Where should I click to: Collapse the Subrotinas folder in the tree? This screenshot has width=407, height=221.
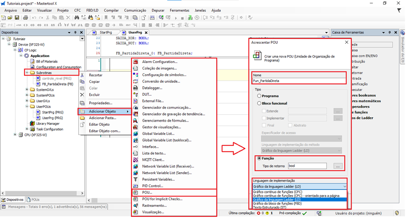(27, 73)
